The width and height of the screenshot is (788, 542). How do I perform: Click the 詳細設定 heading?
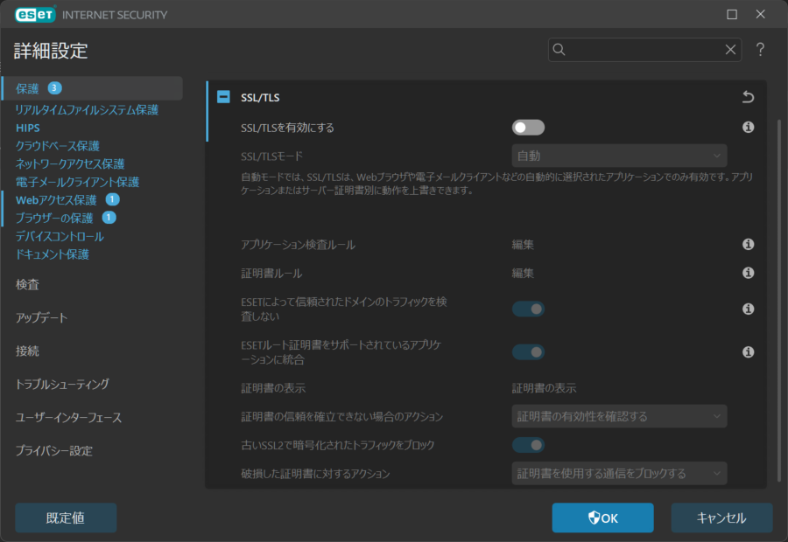click(51, 51)
